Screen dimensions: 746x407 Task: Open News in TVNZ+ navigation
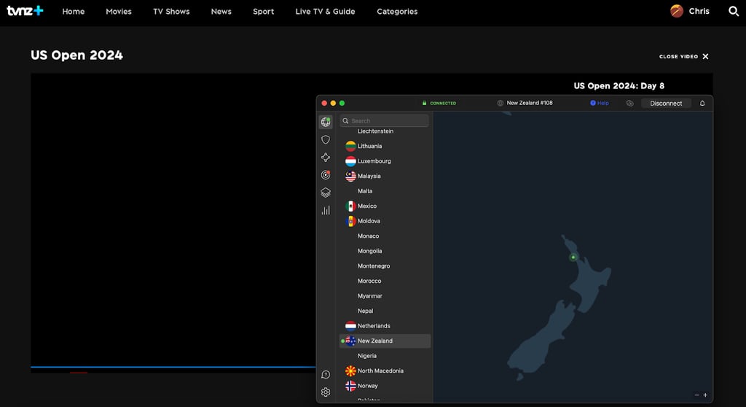221,12
